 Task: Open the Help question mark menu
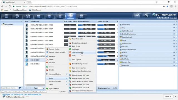[x=146, y=16]
